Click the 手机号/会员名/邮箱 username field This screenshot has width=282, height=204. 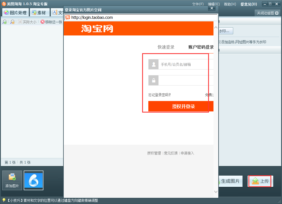tap(186, 64)
